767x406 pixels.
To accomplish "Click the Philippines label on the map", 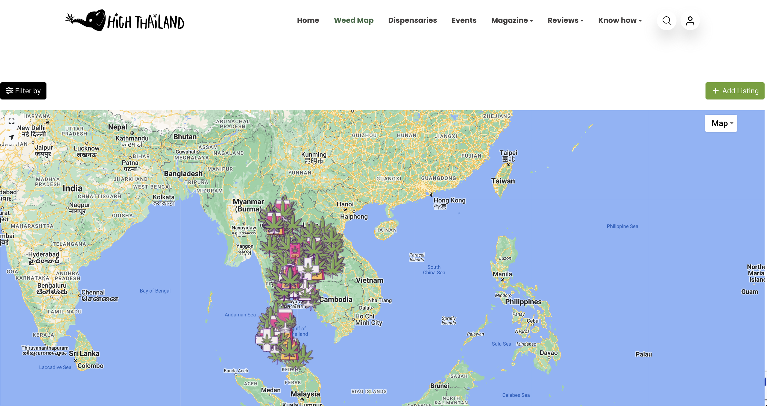I will pyautogui.click(x=523, y=302).
